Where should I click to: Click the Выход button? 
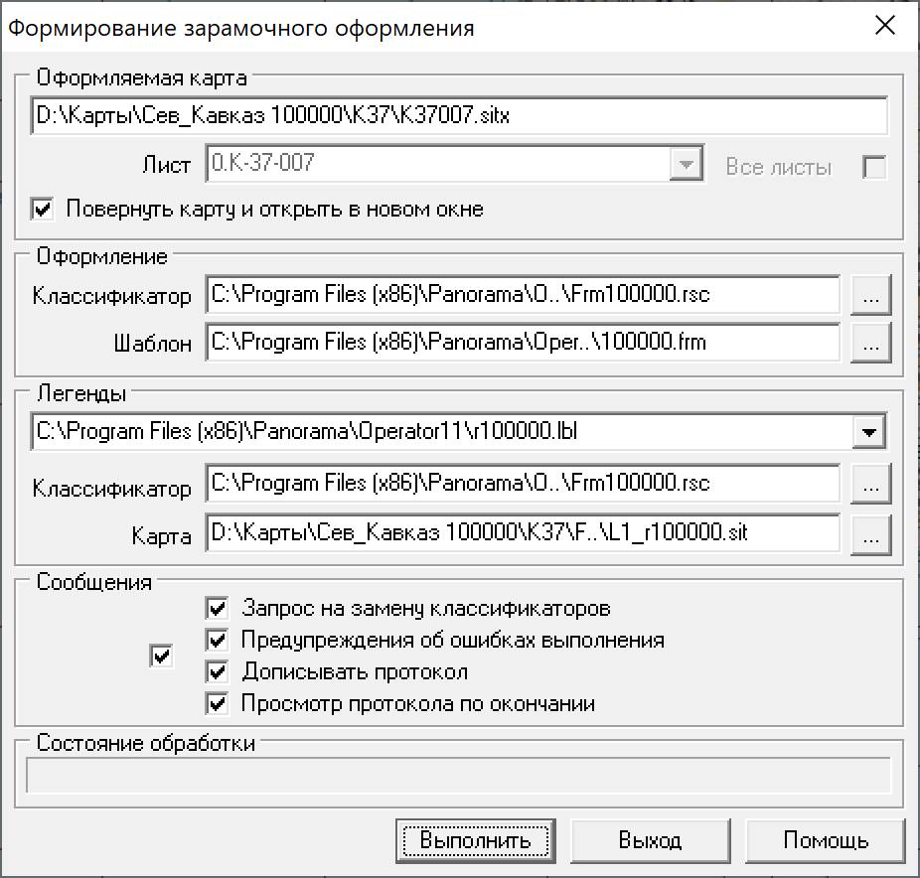click(x=650, y=841)
